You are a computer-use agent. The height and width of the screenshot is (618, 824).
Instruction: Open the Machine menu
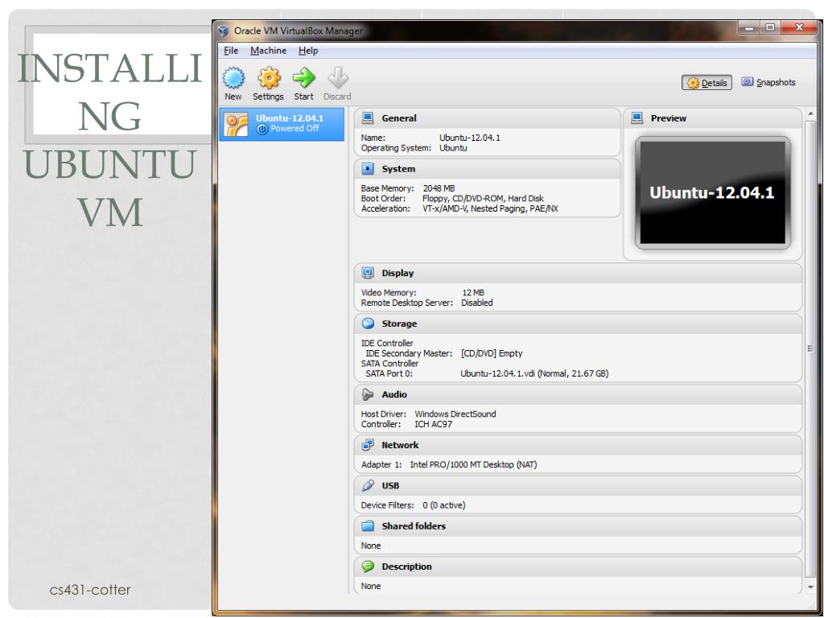pos(269,51)
